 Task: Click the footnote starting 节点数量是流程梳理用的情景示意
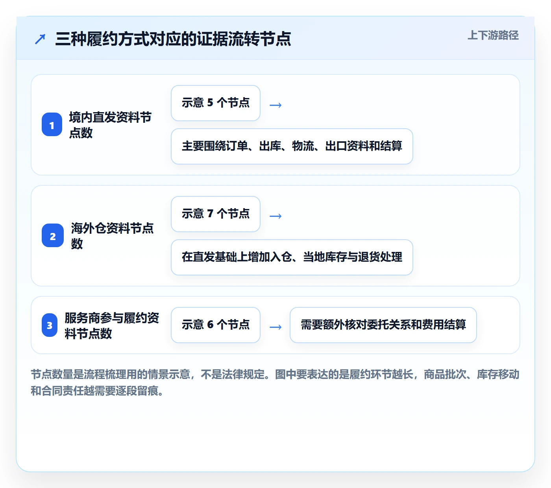275,383
